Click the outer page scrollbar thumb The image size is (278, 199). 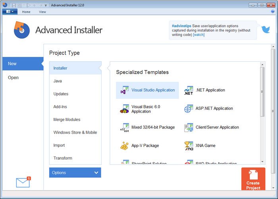[x=273, y=111]
